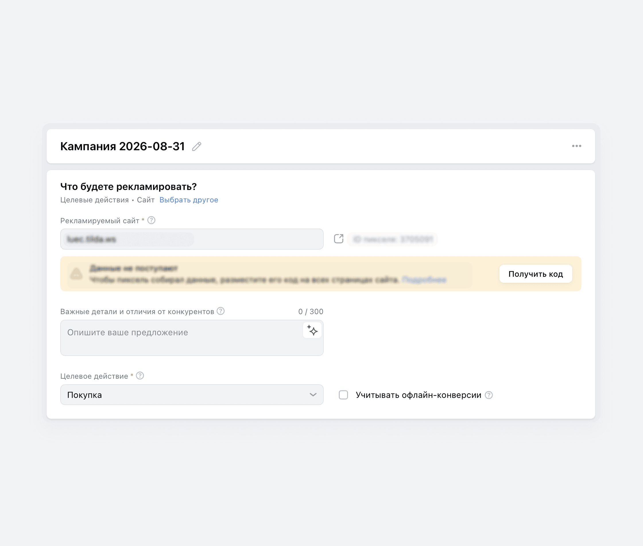Click the Получить код button
The width and height of the screenshot is (643, 546).
[536, 274]
